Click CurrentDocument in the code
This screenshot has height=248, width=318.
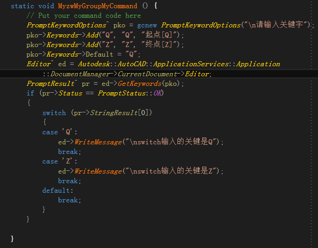pos(147,74)
